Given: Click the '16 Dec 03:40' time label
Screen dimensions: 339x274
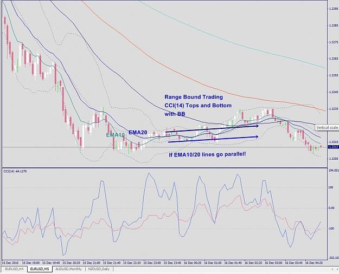Looking at the screenshot, I should pos(294,263).
